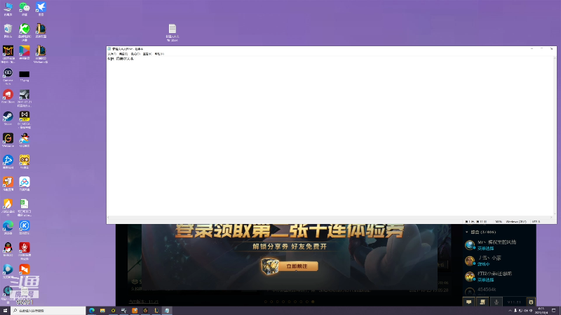Click the taskbar search box
The height and width of the screenshot is (315, 561).
tap(48, 311)
